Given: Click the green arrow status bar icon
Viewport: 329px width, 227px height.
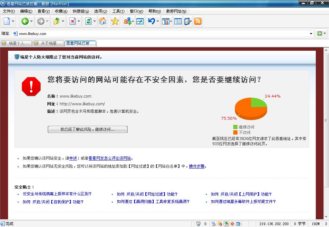Looking at the screenshot, I should tap(226, 224).
